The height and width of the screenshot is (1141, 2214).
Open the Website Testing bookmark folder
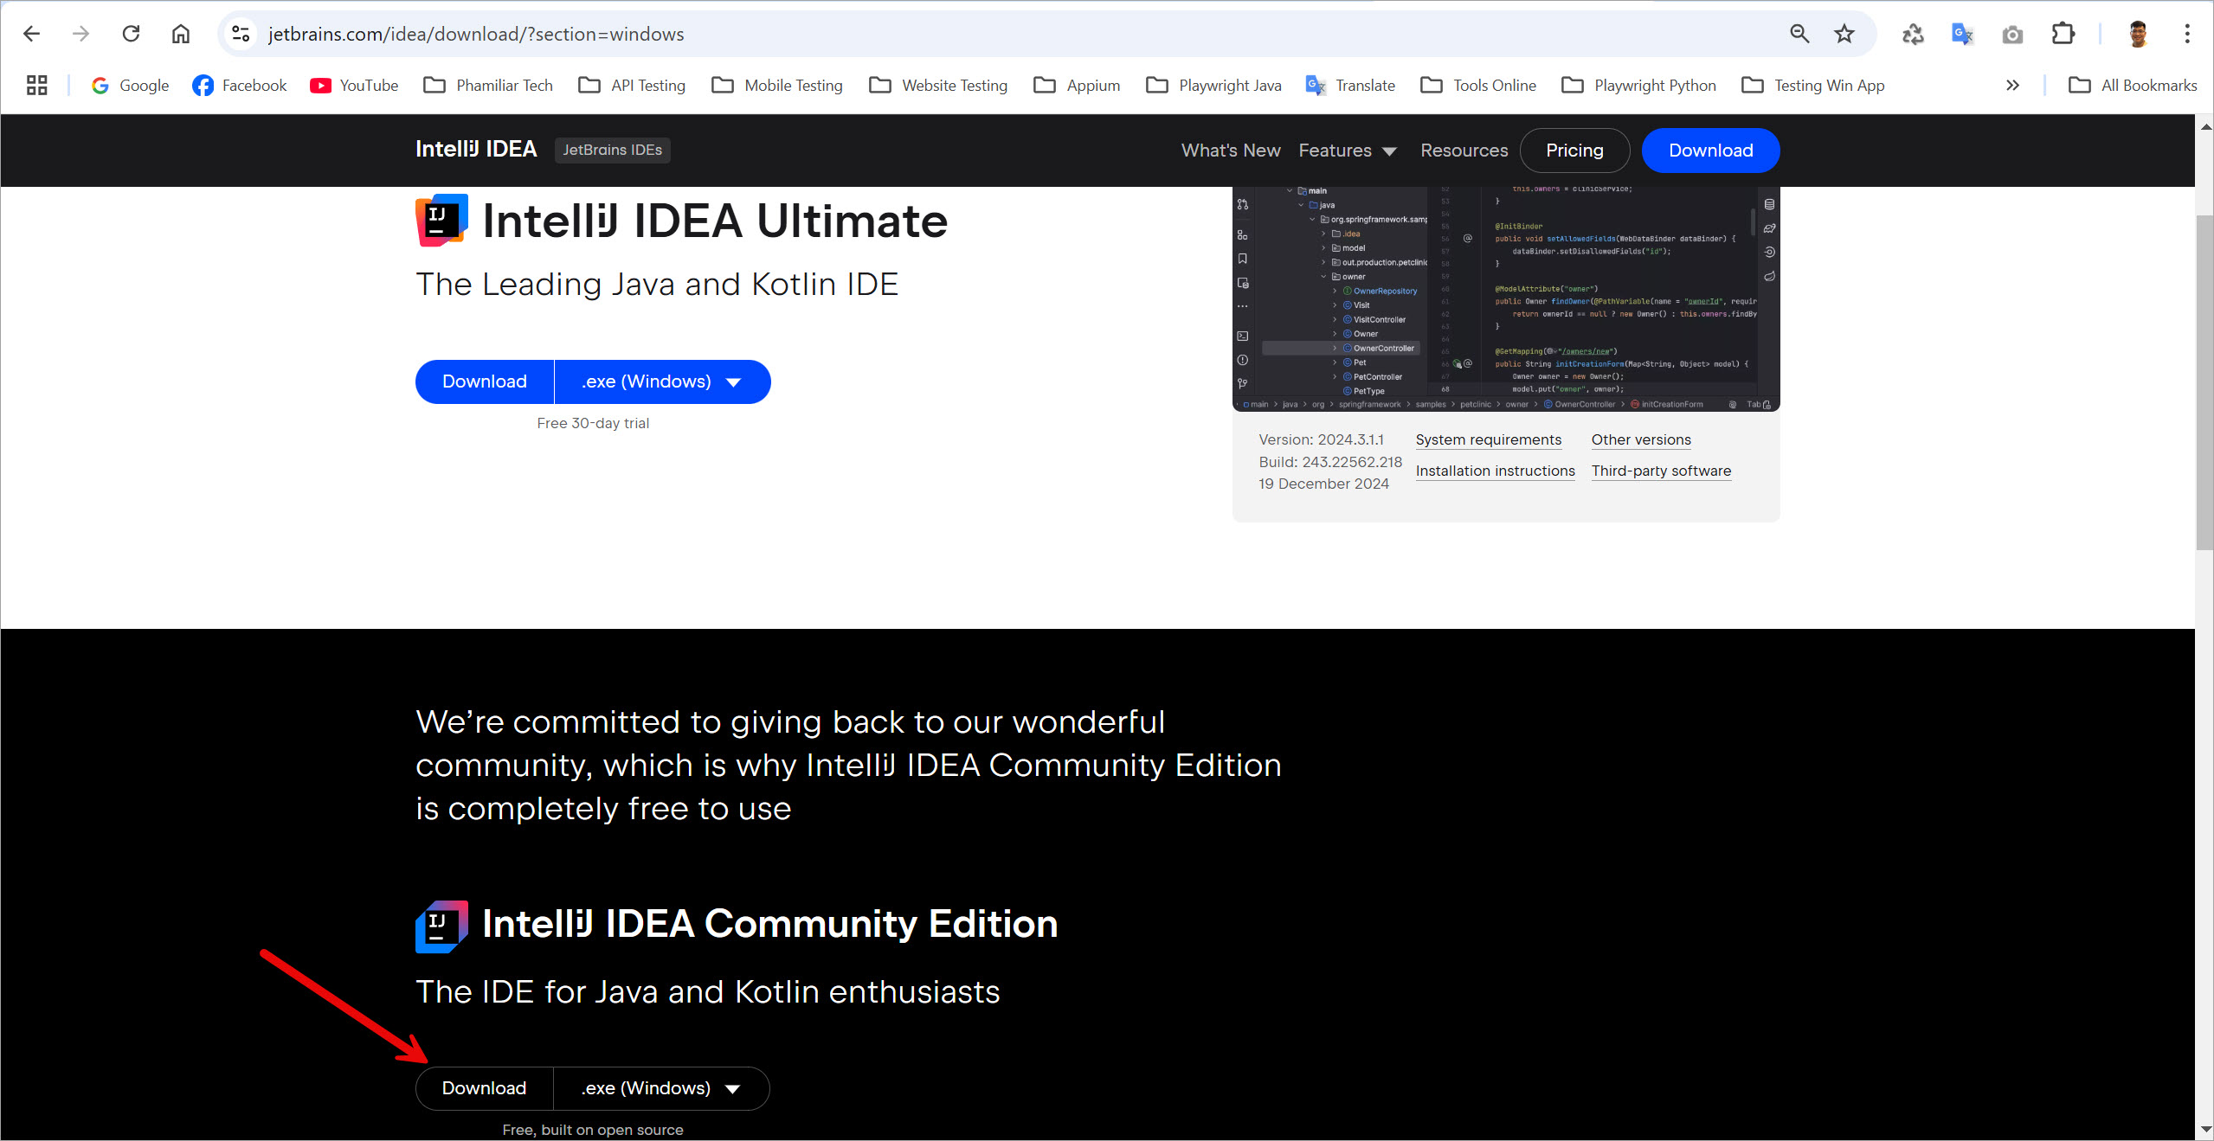point(938,85)
